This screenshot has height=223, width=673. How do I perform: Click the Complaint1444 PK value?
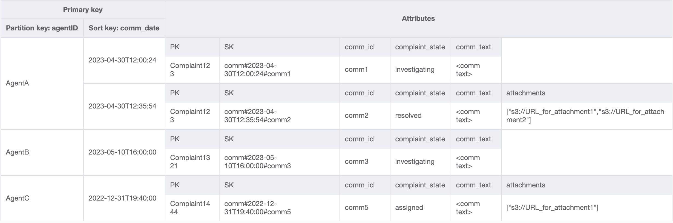(190, 208)
